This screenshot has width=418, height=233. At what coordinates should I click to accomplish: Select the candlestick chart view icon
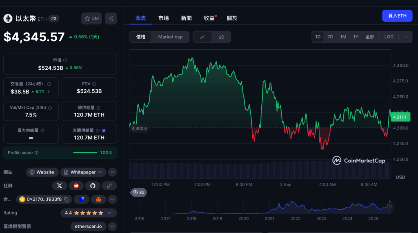[x=221, y=37]
